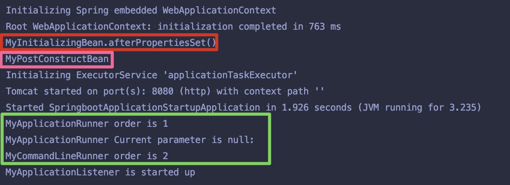The width and height of the screenshot is (510, 185).
Task: Click the "Root WebApplicationContext" text
Action: (78, 27)
